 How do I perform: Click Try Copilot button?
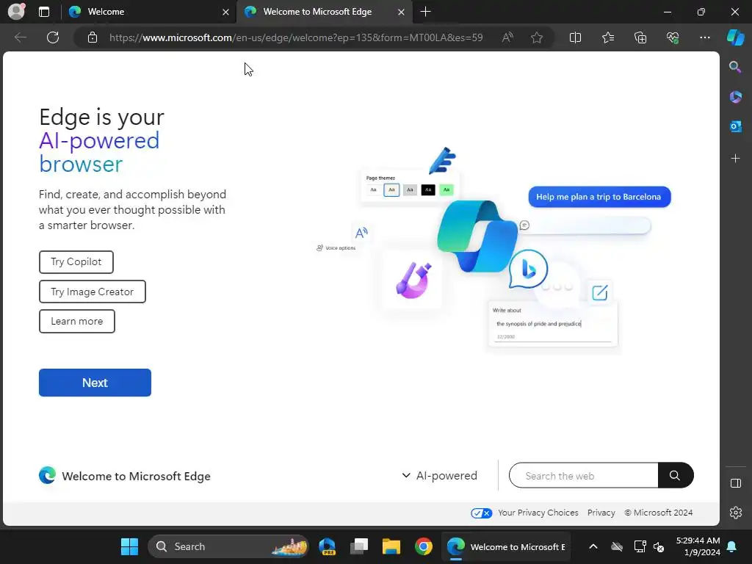click(76, 262)
